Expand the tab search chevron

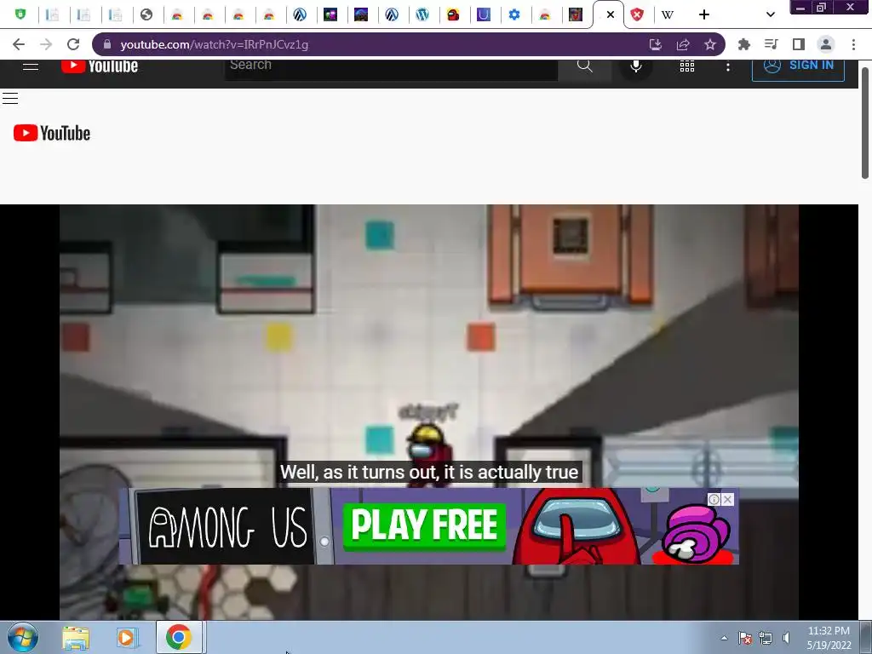770,14
